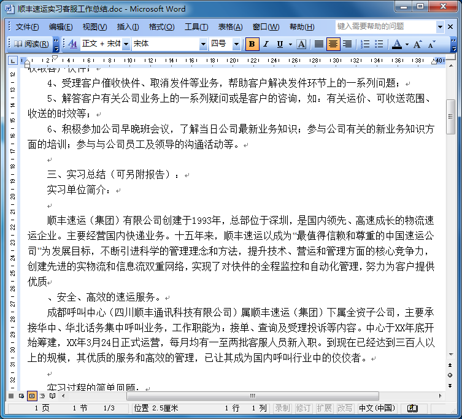Toggle Underline formatting
This screenshot has width=462, height=419.
point(280,44)
